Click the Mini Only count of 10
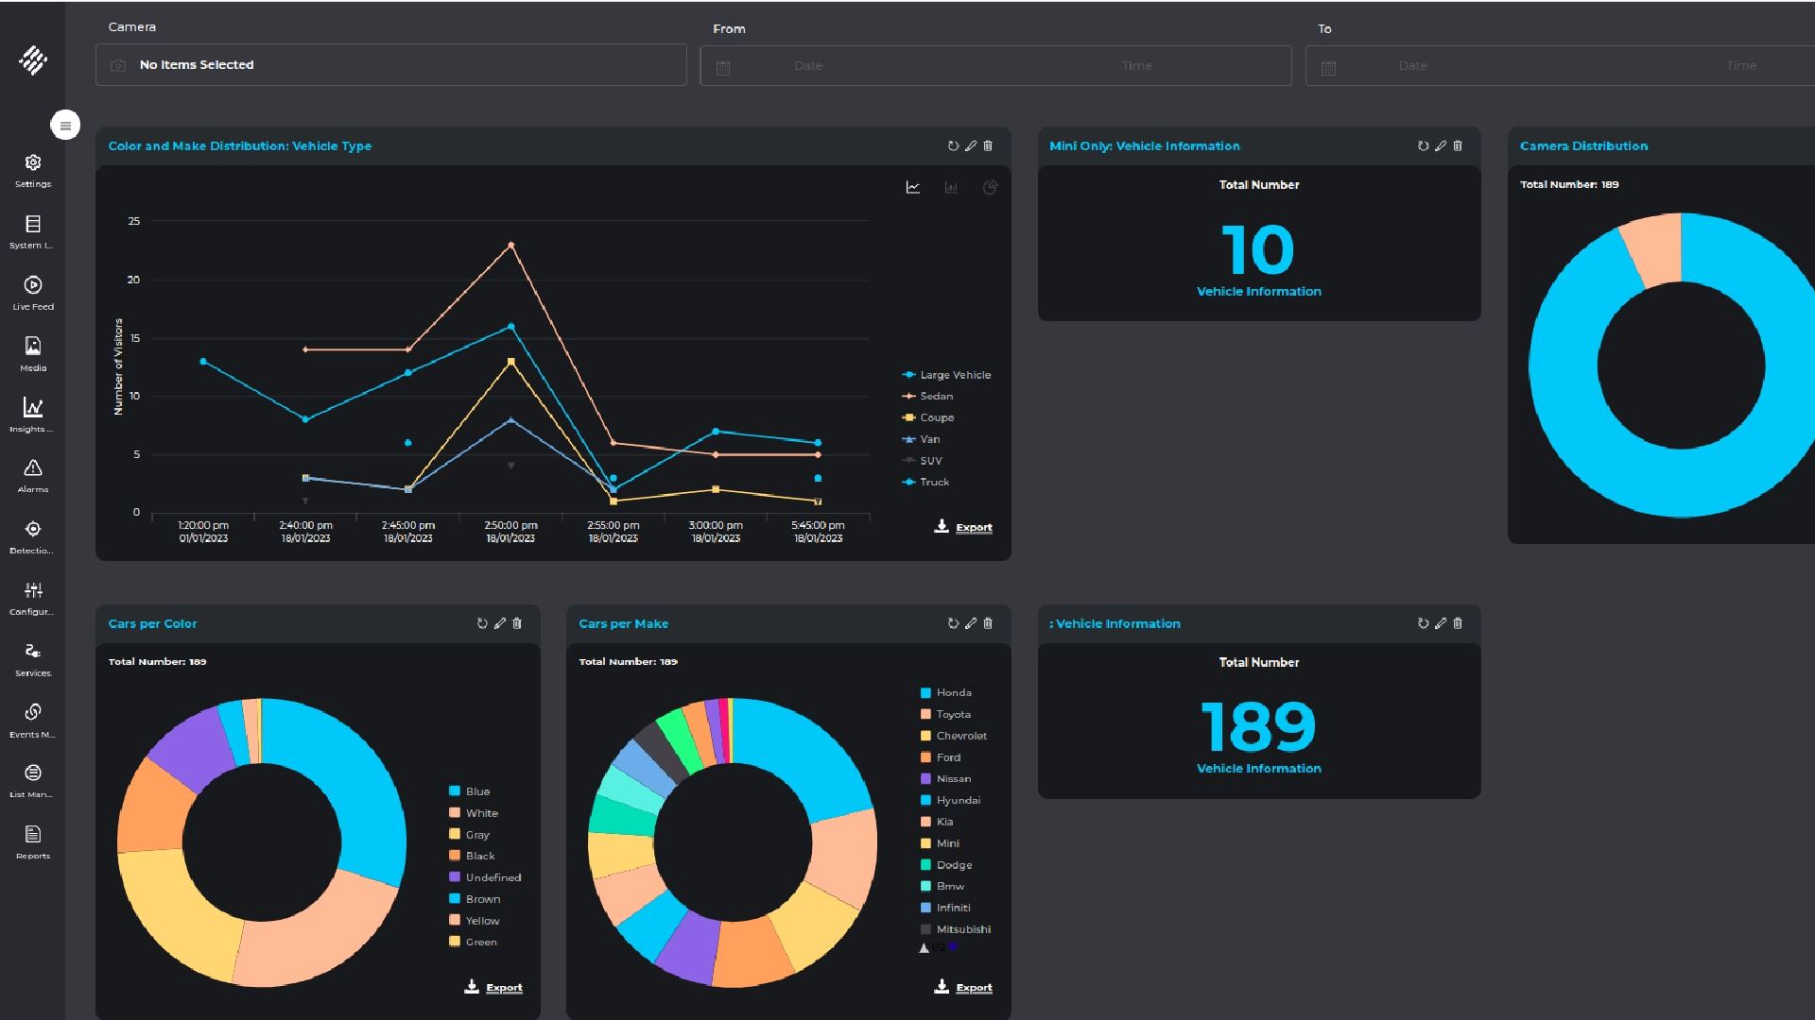Image resolution: width=1815 pixels, height=1020 pixels. (1258, 249)
